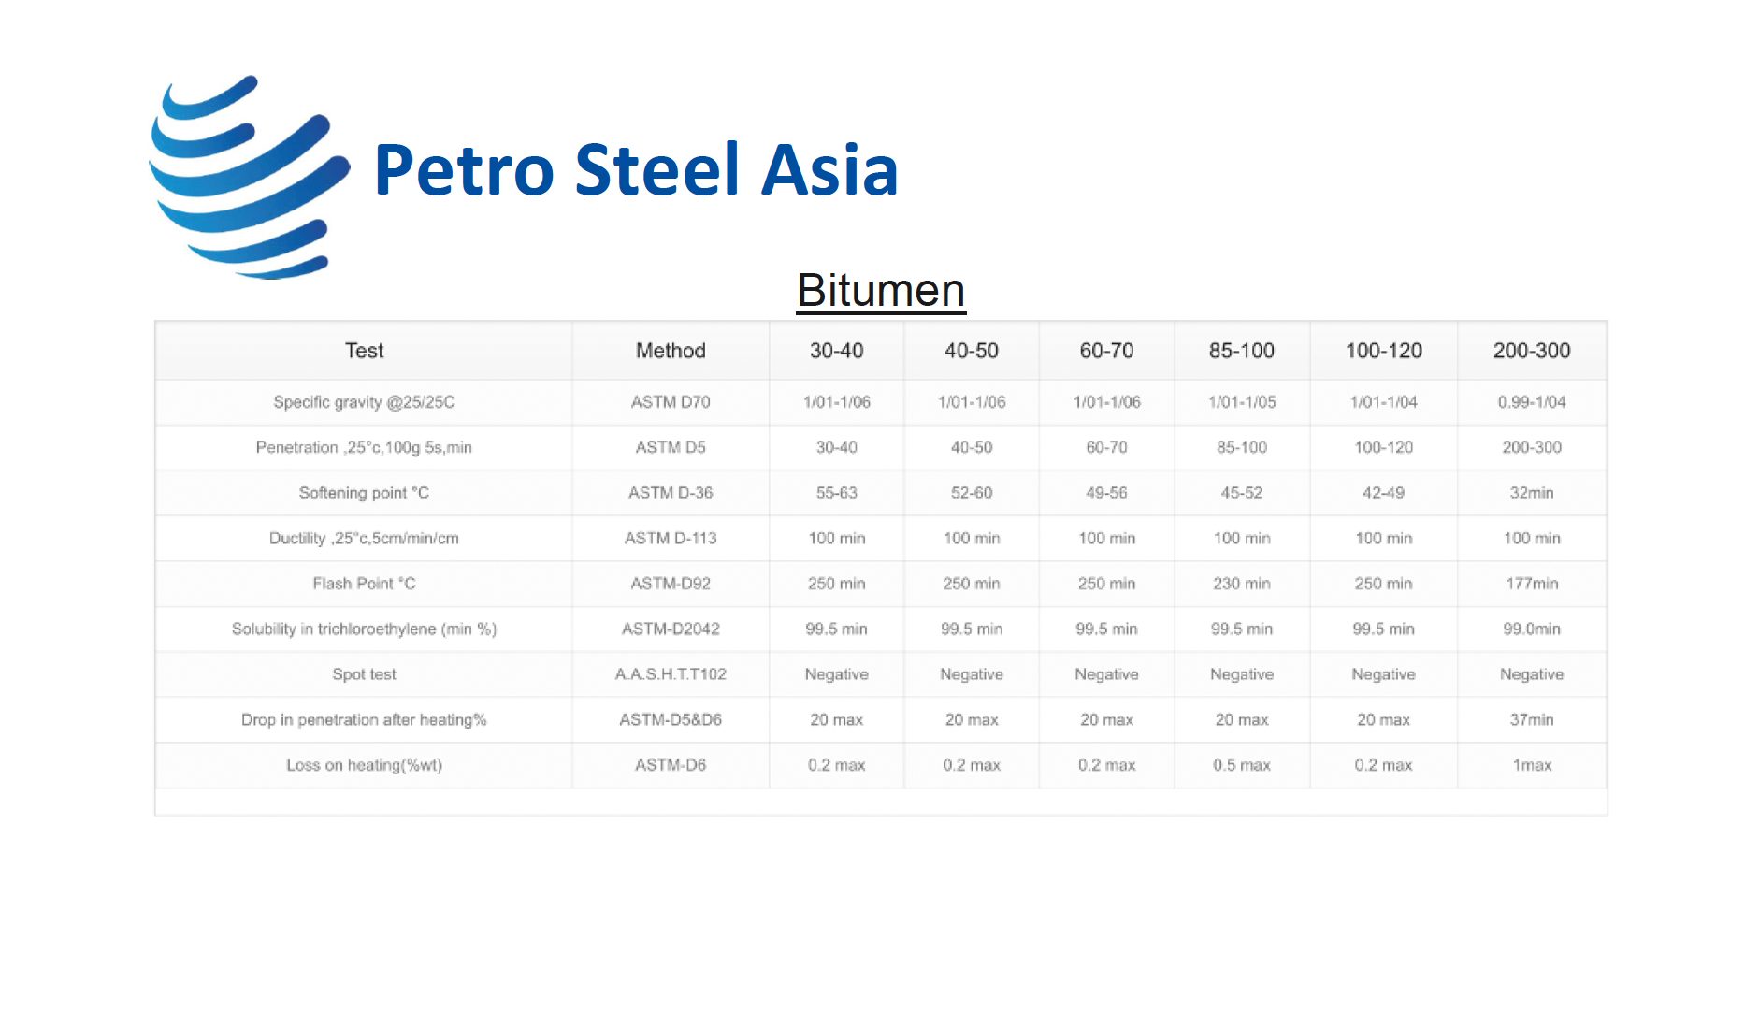Select the 30-40 grade column header
Screen dimensions: 1745x1027
[836, 351]
